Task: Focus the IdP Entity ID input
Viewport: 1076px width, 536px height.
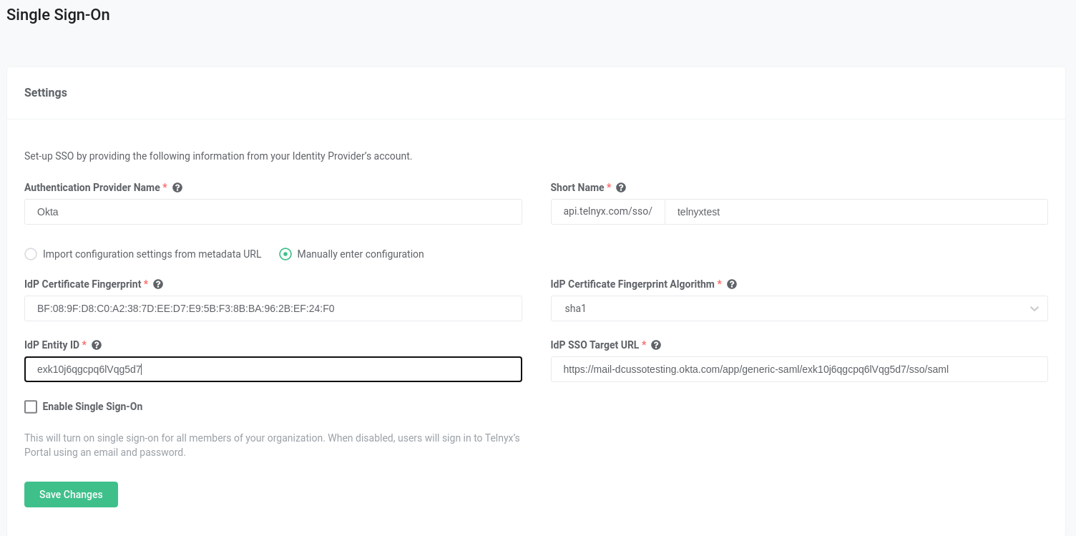Action: click(x=273, y=369)
